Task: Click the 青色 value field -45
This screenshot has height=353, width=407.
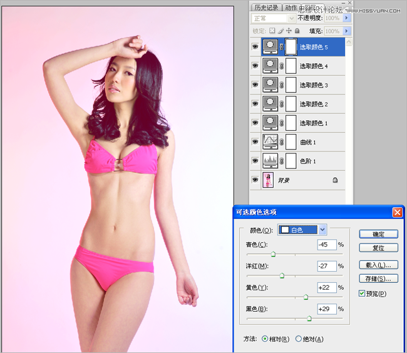Action: pos(327,244)
